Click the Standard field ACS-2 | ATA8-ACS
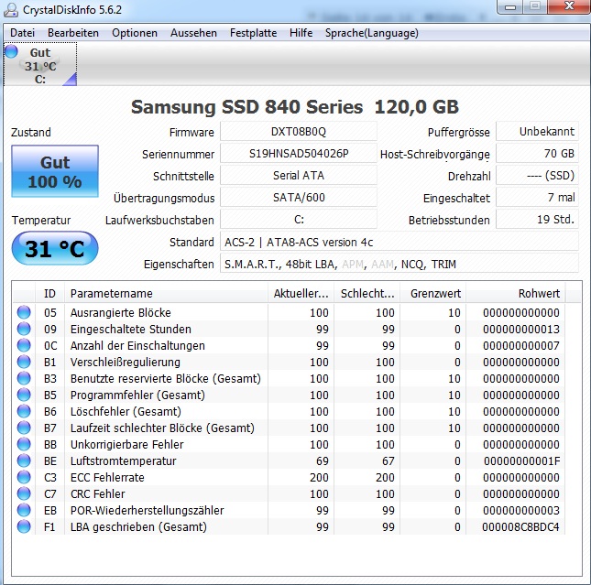 pos(399,242)
